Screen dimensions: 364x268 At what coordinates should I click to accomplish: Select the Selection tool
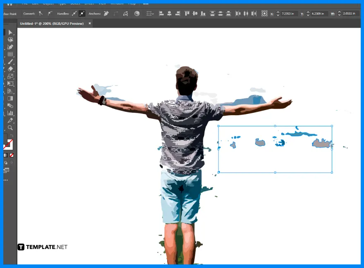click(x=10, y=32)
